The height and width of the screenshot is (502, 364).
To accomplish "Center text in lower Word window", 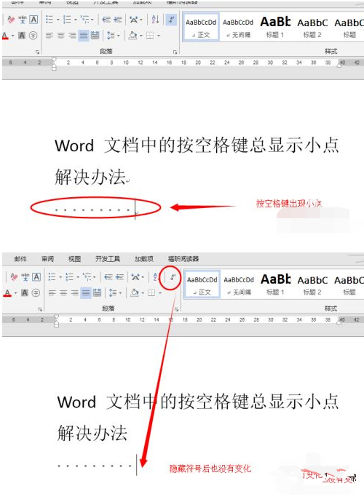I will (63, 292).
